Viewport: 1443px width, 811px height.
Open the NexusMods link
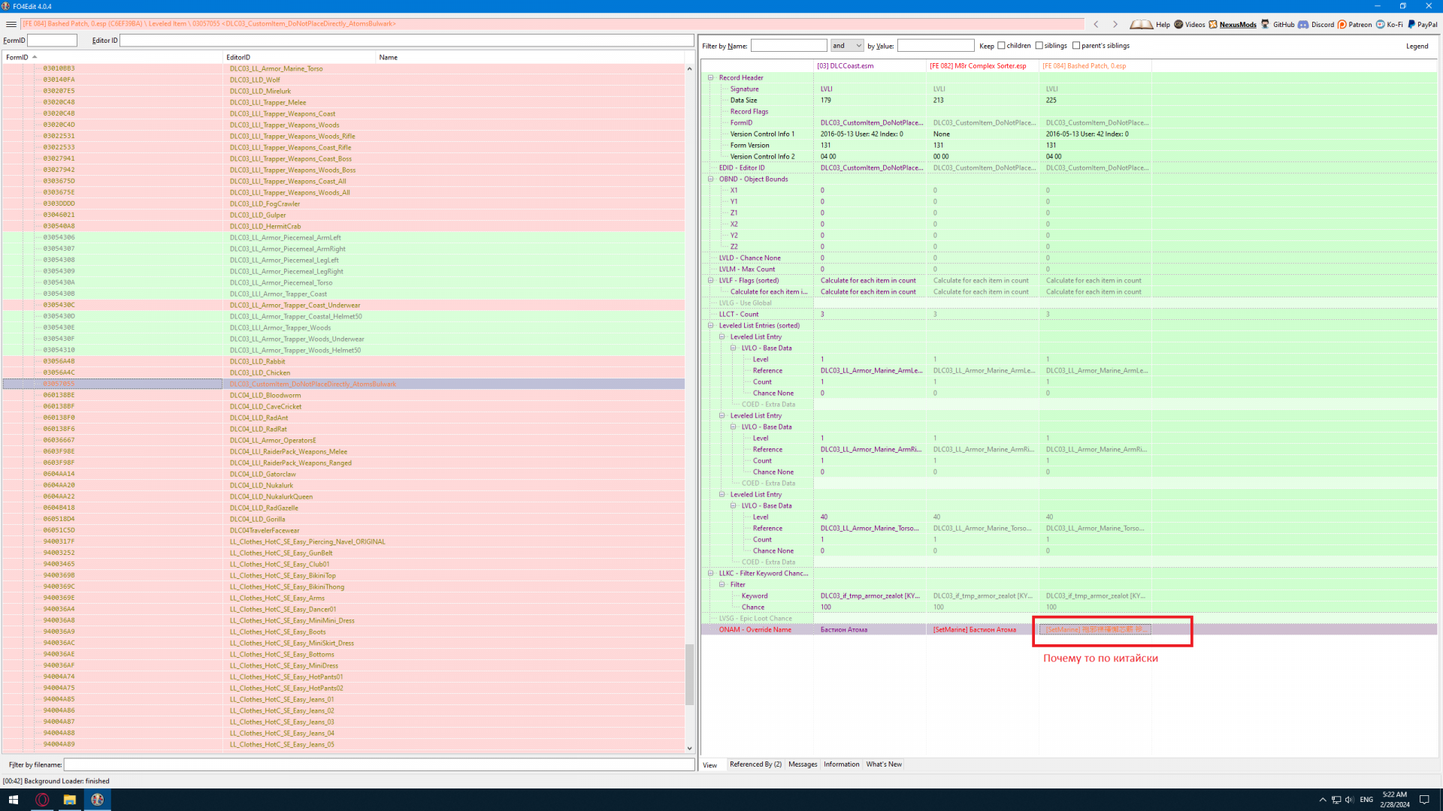pos(1237,24)
